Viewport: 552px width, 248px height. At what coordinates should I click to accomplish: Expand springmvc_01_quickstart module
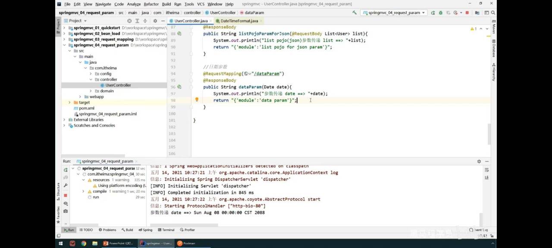[65, 28]
